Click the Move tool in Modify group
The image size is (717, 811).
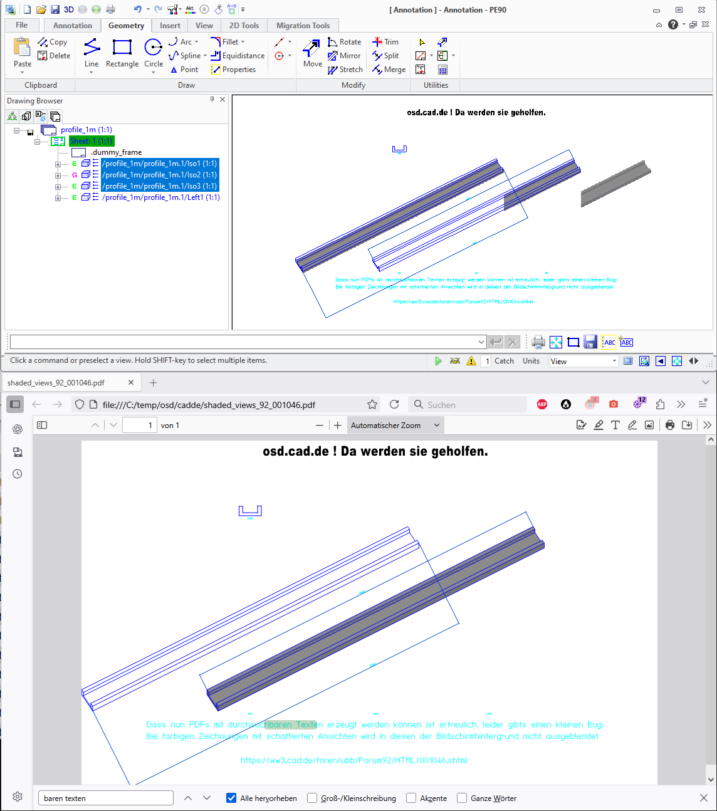(x=312, y=54)
